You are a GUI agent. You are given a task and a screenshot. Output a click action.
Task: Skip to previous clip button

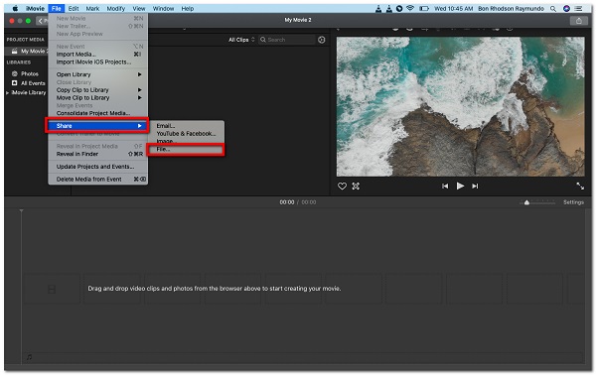(x=445, y=186)
